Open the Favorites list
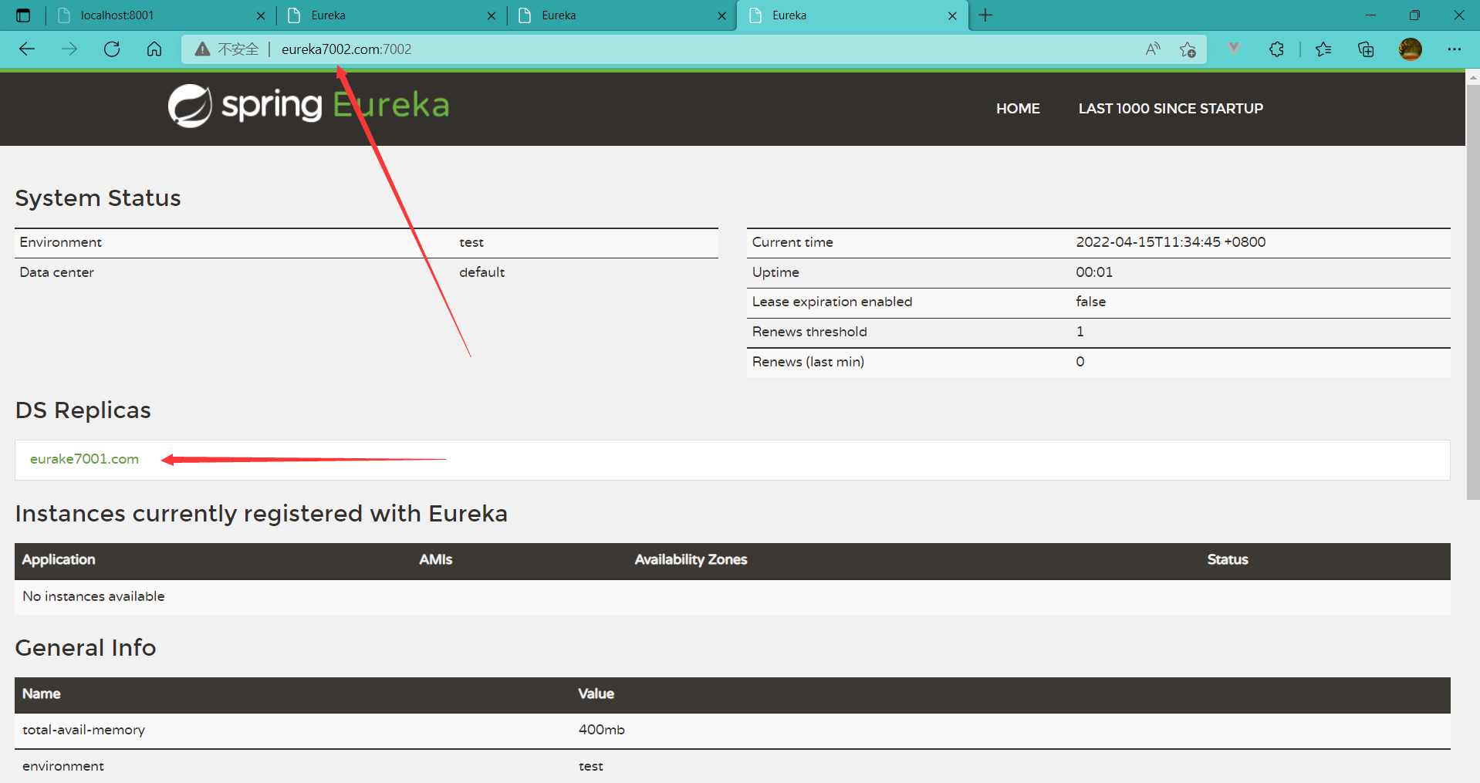 click(1323, 49)
